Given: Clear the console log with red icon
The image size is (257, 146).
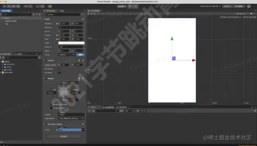Looking at the screenshot, I should pyautogui.click(x=89, y=111).
